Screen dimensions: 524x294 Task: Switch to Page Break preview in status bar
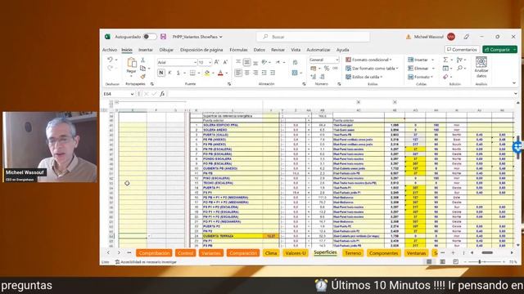pos(455,262)
